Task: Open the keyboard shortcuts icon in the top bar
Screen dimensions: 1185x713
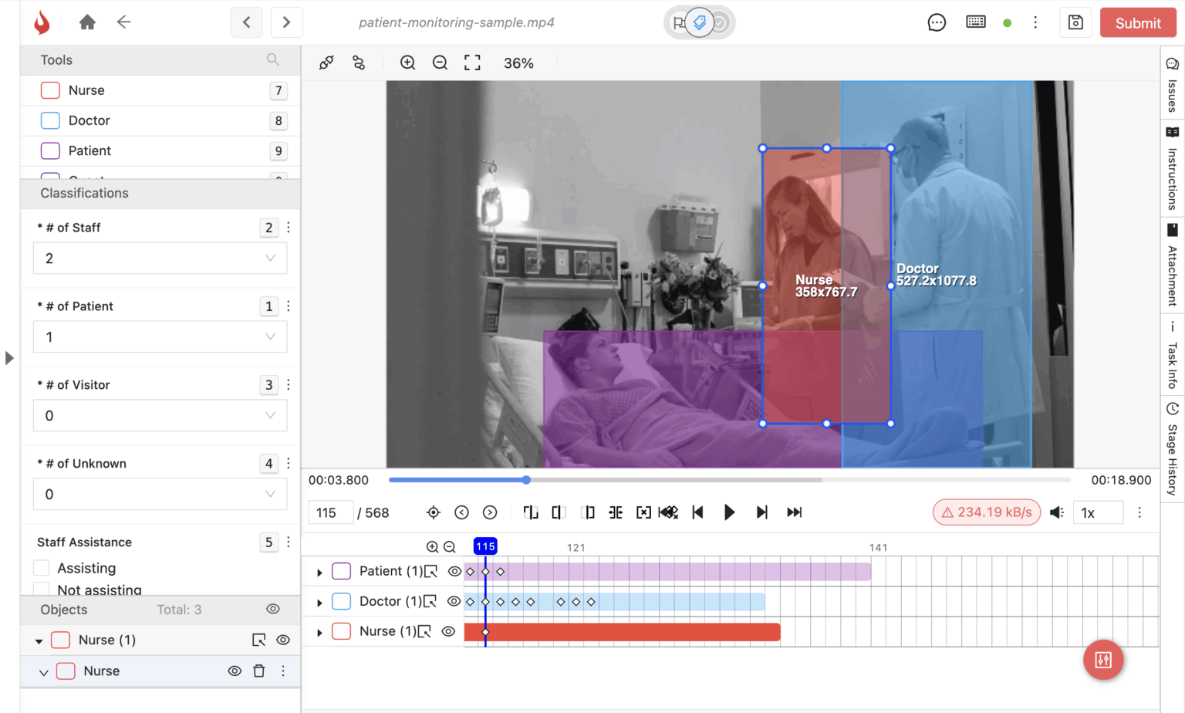Action: tap(975, 22)
